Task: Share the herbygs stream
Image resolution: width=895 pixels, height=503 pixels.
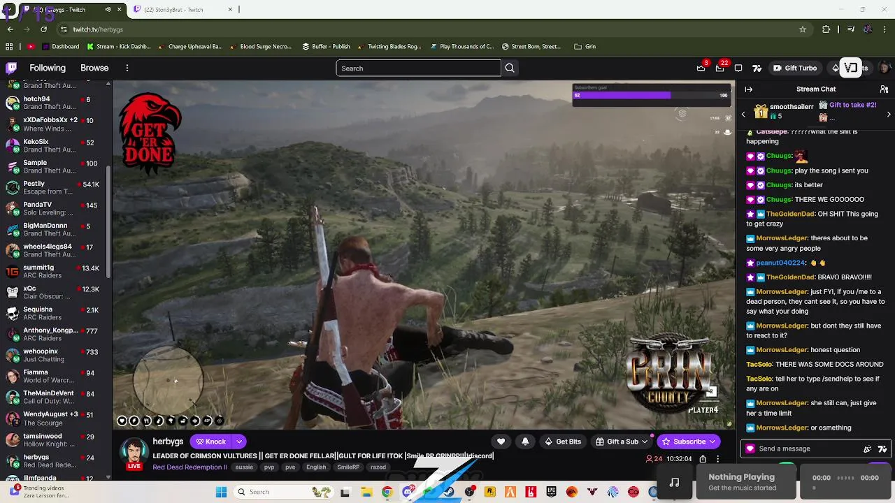Action: click(x=703, y=459)
